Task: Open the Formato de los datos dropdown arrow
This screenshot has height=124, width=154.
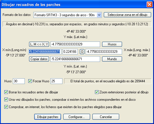Action: [99, 15]
